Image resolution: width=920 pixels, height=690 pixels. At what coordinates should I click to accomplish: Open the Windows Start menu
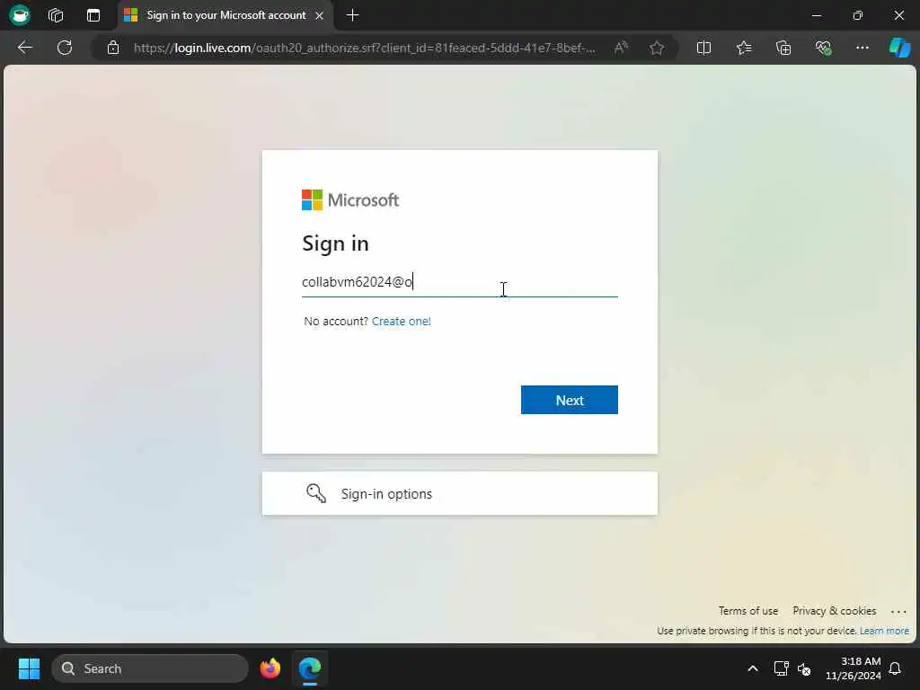29,668
